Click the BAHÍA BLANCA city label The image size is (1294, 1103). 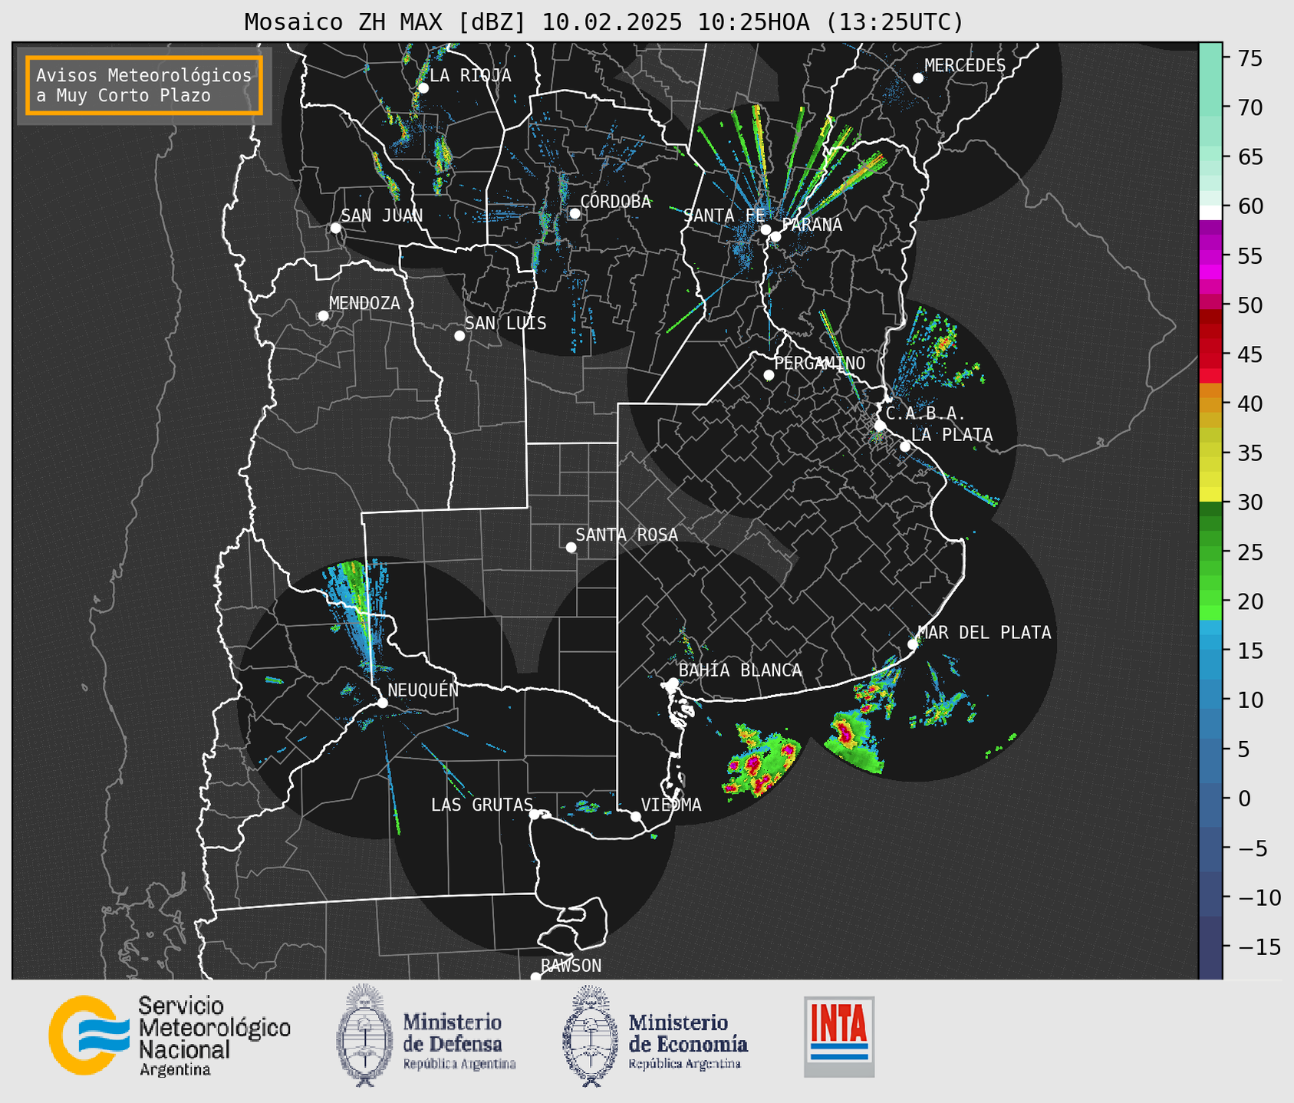[x=740, y=670]
